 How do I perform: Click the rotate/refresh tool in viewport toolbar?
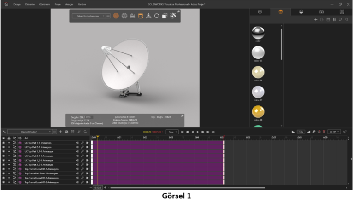click(x=157, y=16)
